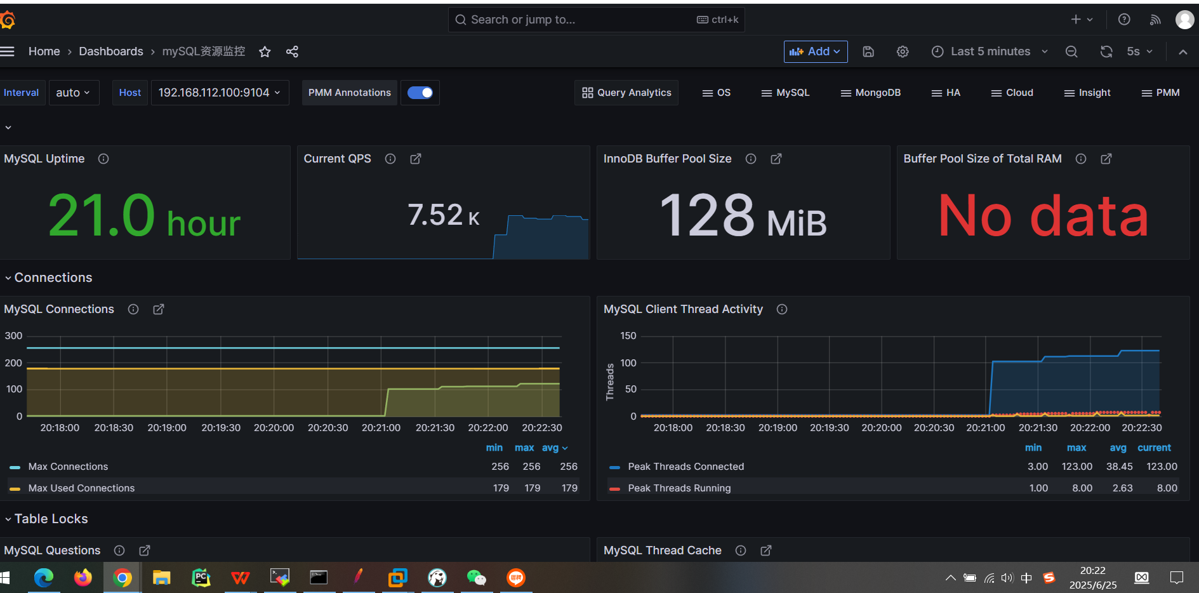Open Microsoft Edge from the taskbar
The image size is (1199, 593).
[44, 578]
